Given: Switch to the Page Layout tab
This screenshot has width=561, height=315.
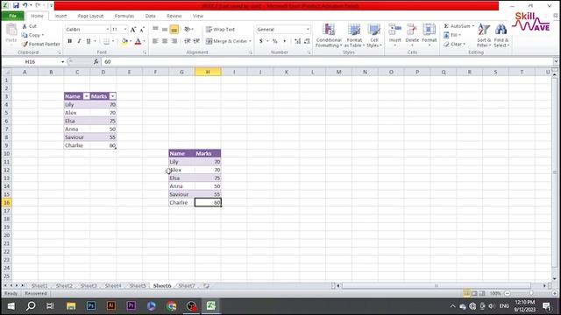Looking at the screenshot, I should [90, 16].
